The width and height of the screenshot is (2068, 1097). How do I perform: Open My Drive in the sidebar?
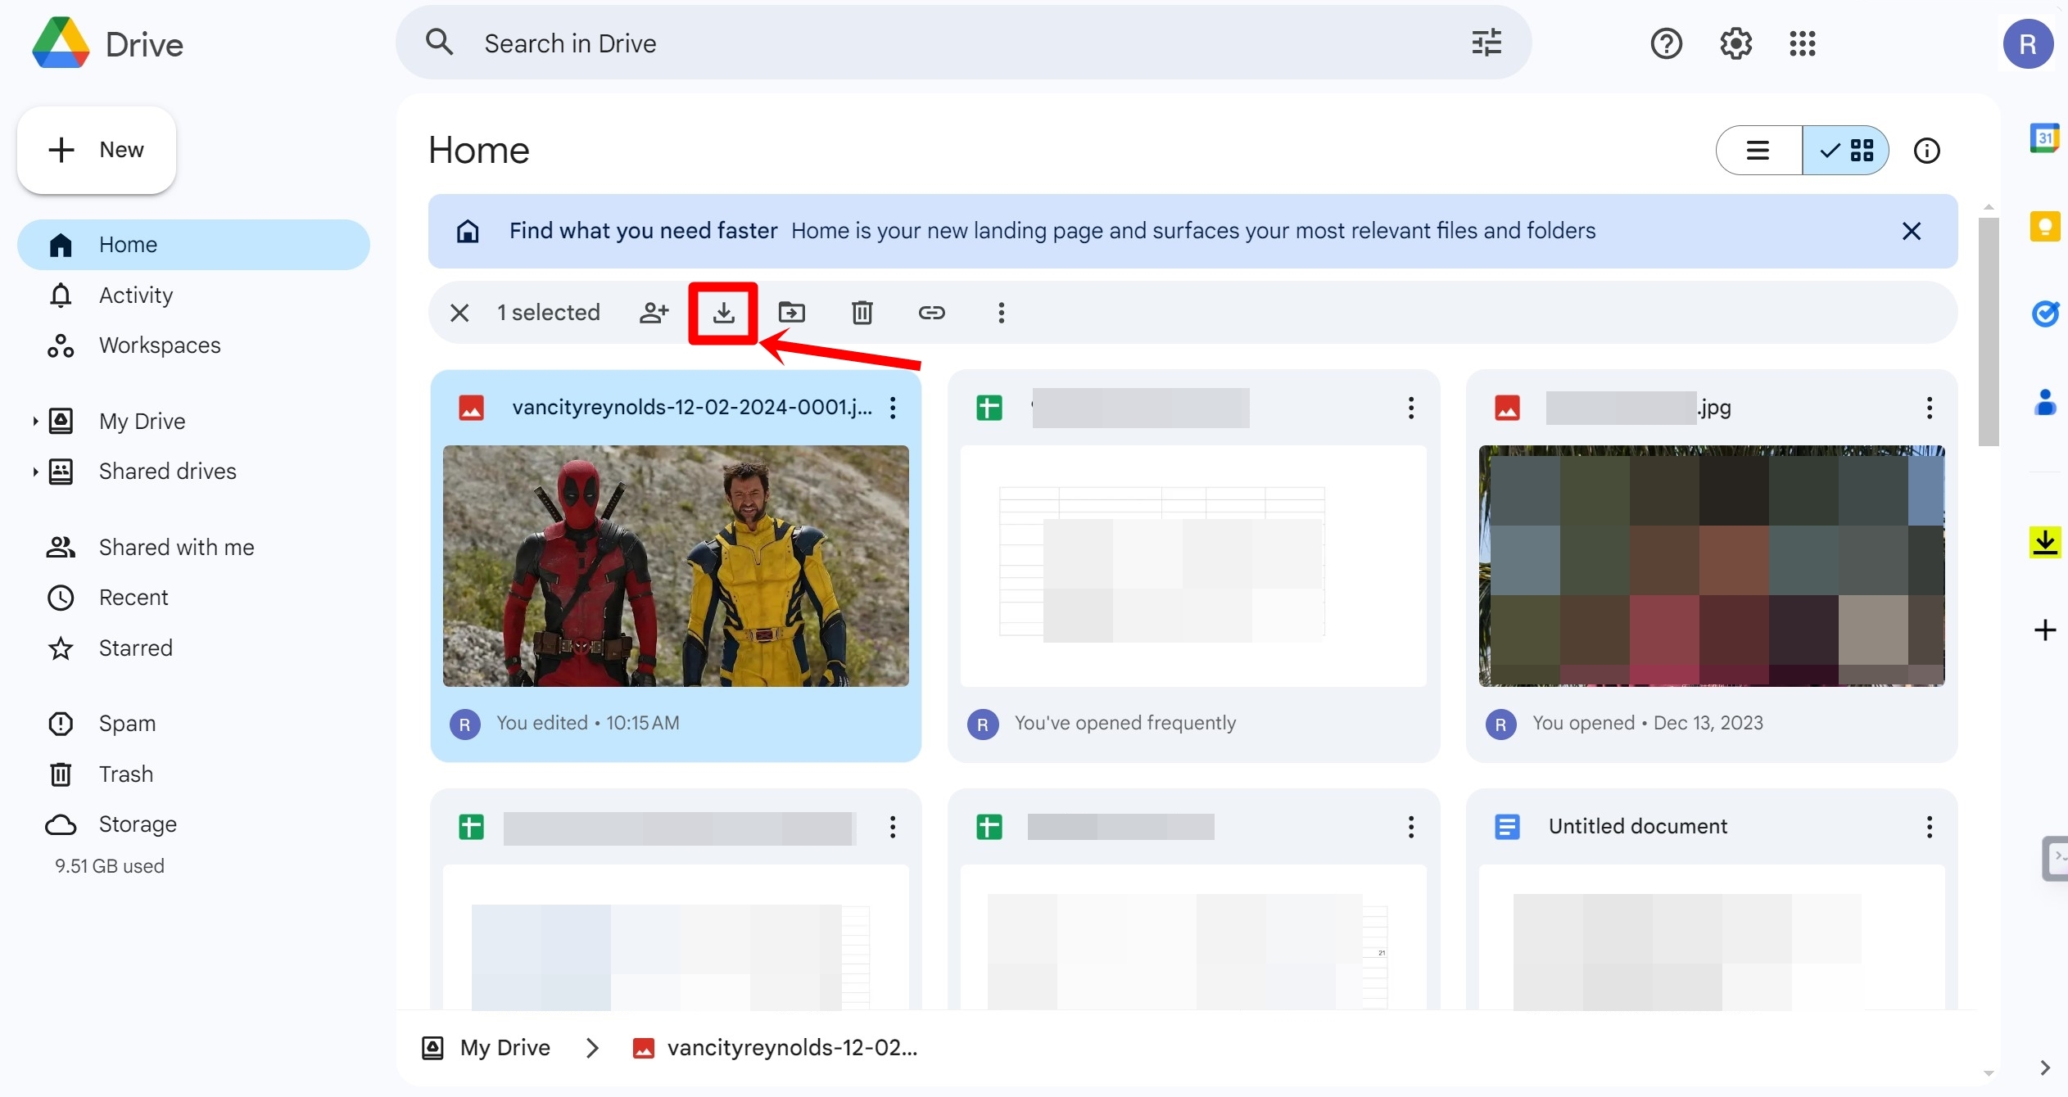(142, 422)
